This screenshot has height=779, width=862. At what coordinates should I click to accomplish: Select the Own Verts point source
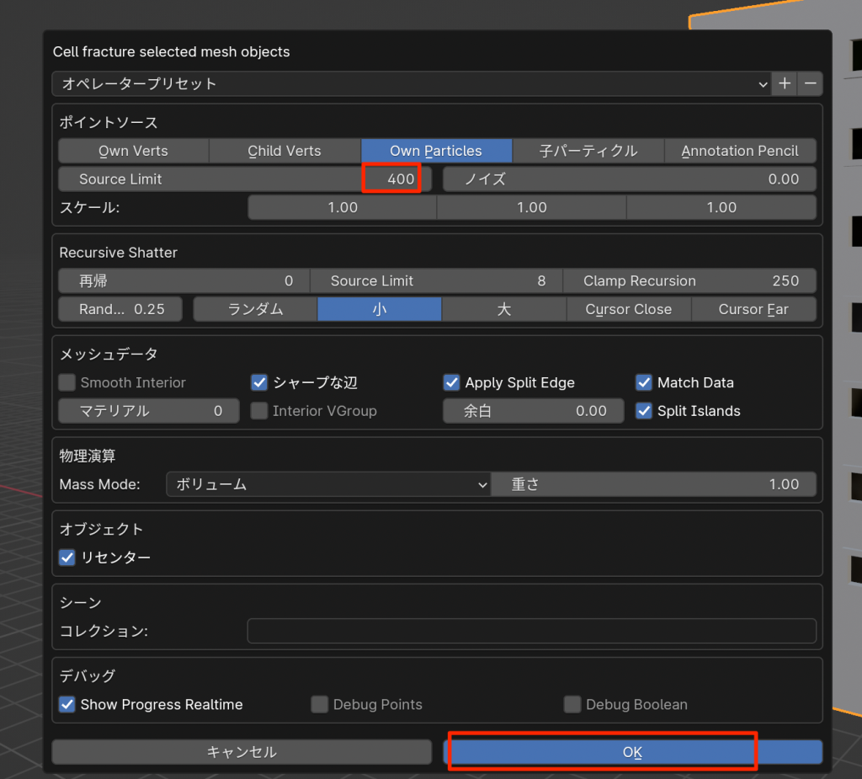point(133,151)
